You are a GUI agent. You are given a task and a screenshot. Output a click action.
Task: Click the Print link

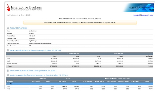point(151,15)
